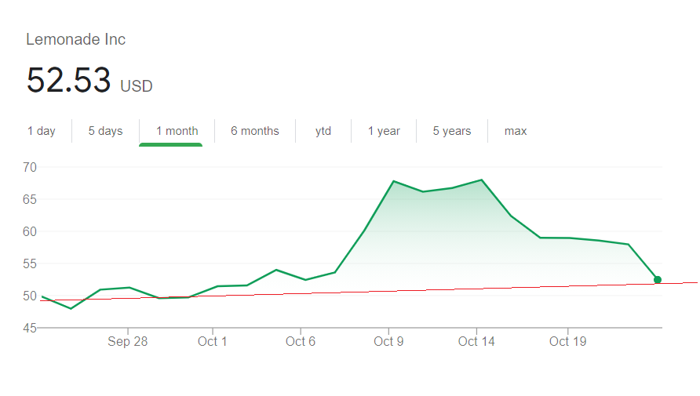Click the current price dot on chart
This screenshot has height=396, width=700.
[657, 280]
